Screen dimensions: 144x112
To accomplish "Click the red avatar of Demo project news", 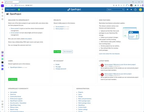I will coord(102,75).
